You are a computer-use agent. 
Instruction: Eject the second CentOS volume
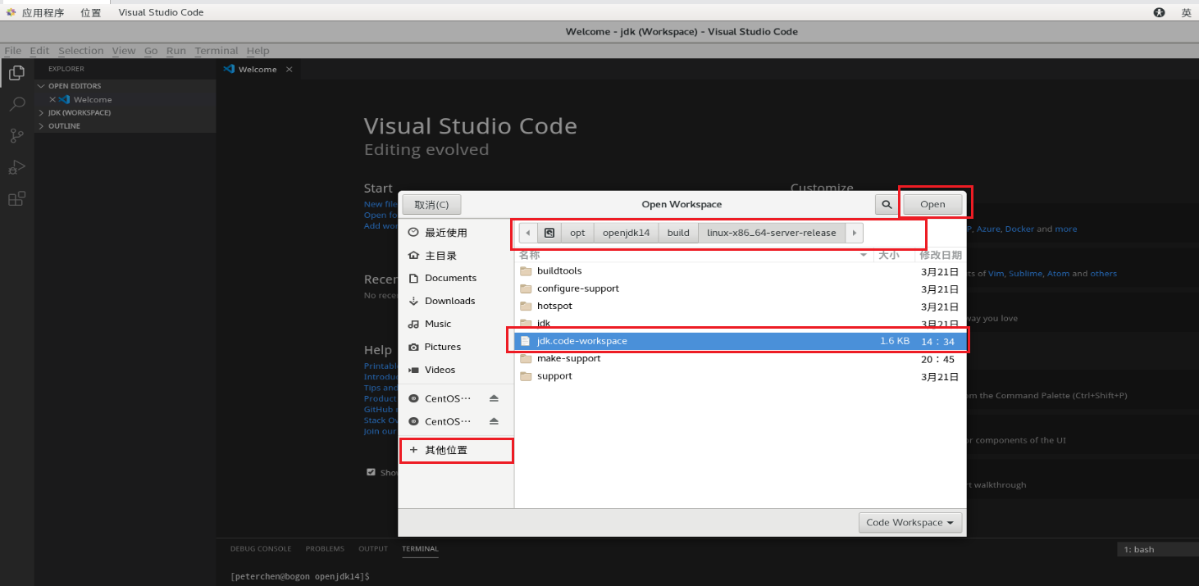click(494, 421)
